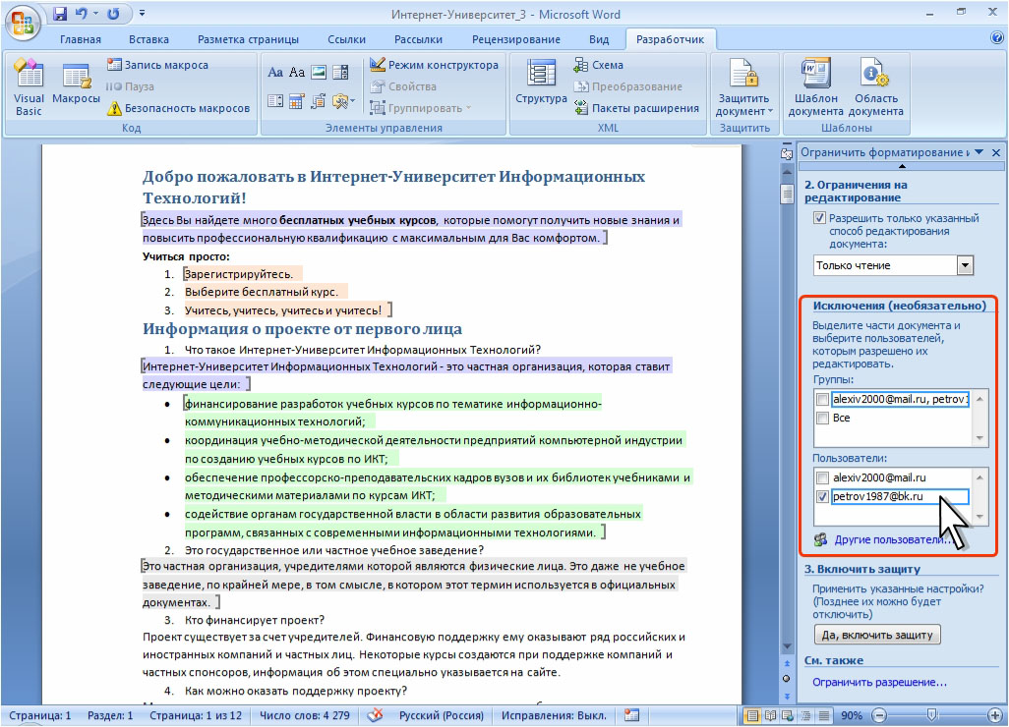The image size is (1009, 727).
Task: Open the 'Ограничить разрешение...' link
Action: coord(879,682)
